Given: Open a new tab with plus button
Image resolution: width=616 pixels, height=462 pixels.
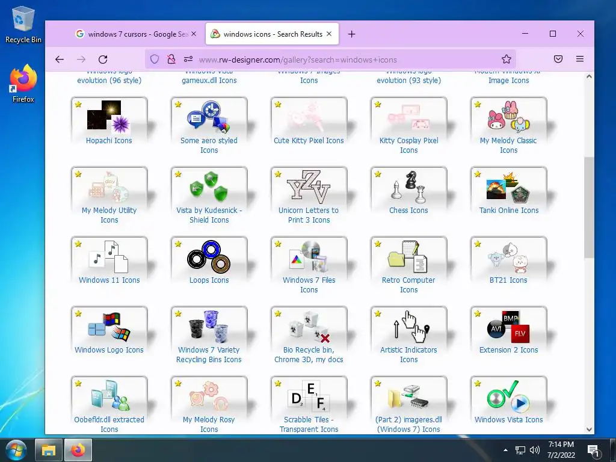Looking at the screenshot, I should coord(351,34).
